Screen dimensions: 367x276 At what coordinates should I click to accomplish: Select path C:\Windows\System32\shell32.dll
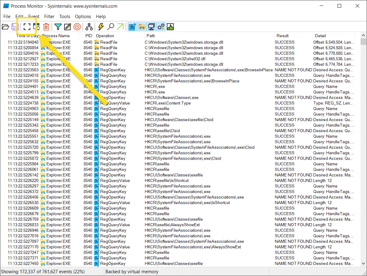point(175,59)
